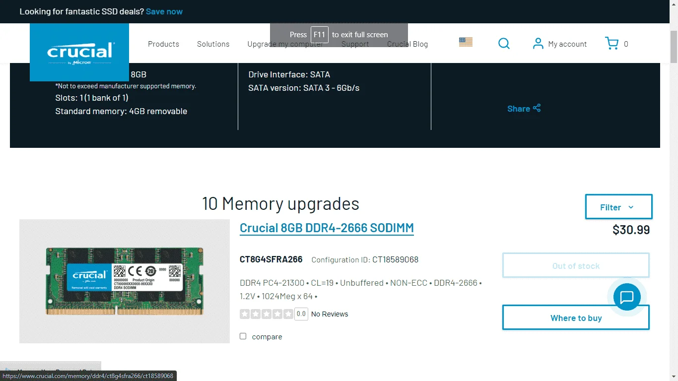
Task: Click the 0.0 rating value box
Action: 301,314
